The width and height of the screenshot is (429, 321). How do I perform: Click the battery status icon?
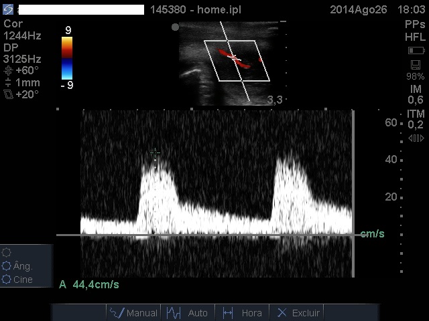click(x=416, y=51)
